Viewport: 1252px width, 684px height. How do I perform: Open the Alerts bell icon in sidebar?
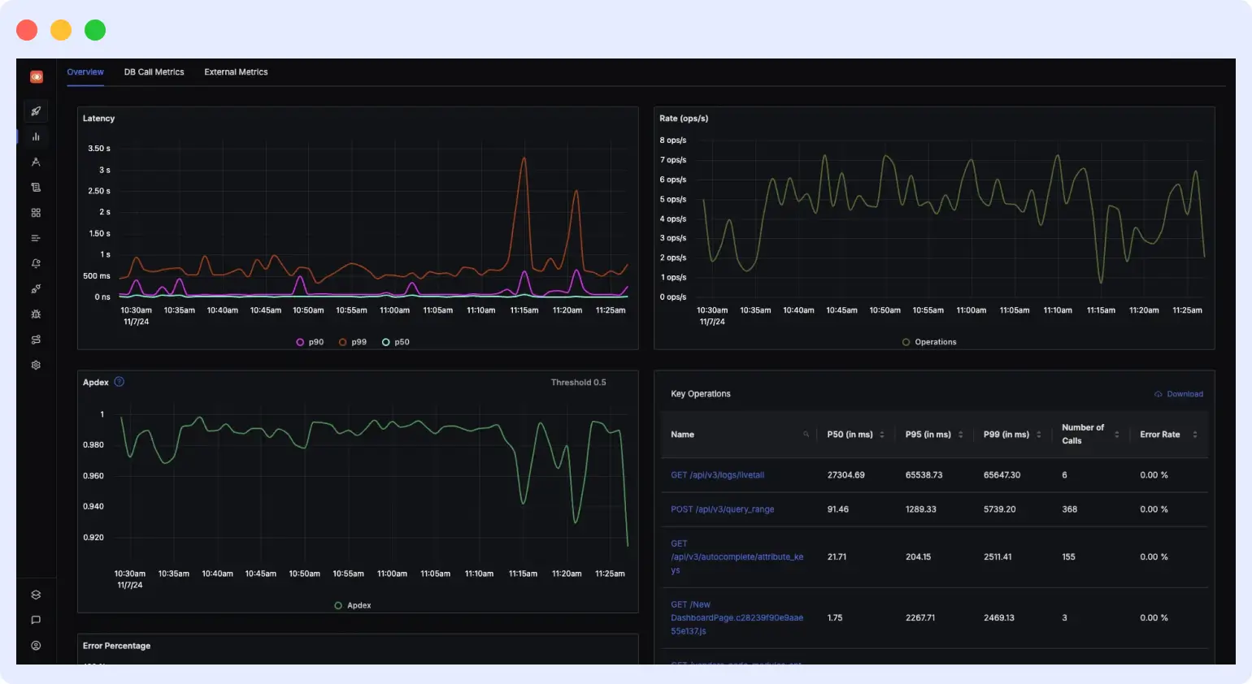coord(36,263)
